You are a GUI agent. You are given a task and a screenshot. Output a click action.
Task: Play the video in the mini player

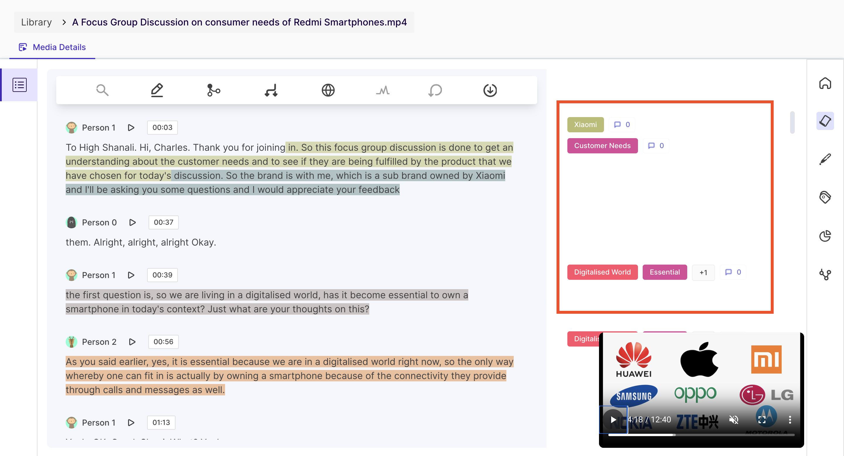click(613, 419)
